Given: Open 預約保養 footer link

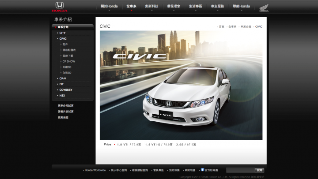Looking at the screenshot, I should (174, 170).
